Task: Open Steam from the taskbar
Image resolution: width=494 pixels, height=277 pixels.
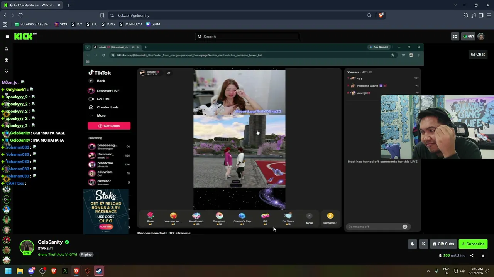Action: 99,271
